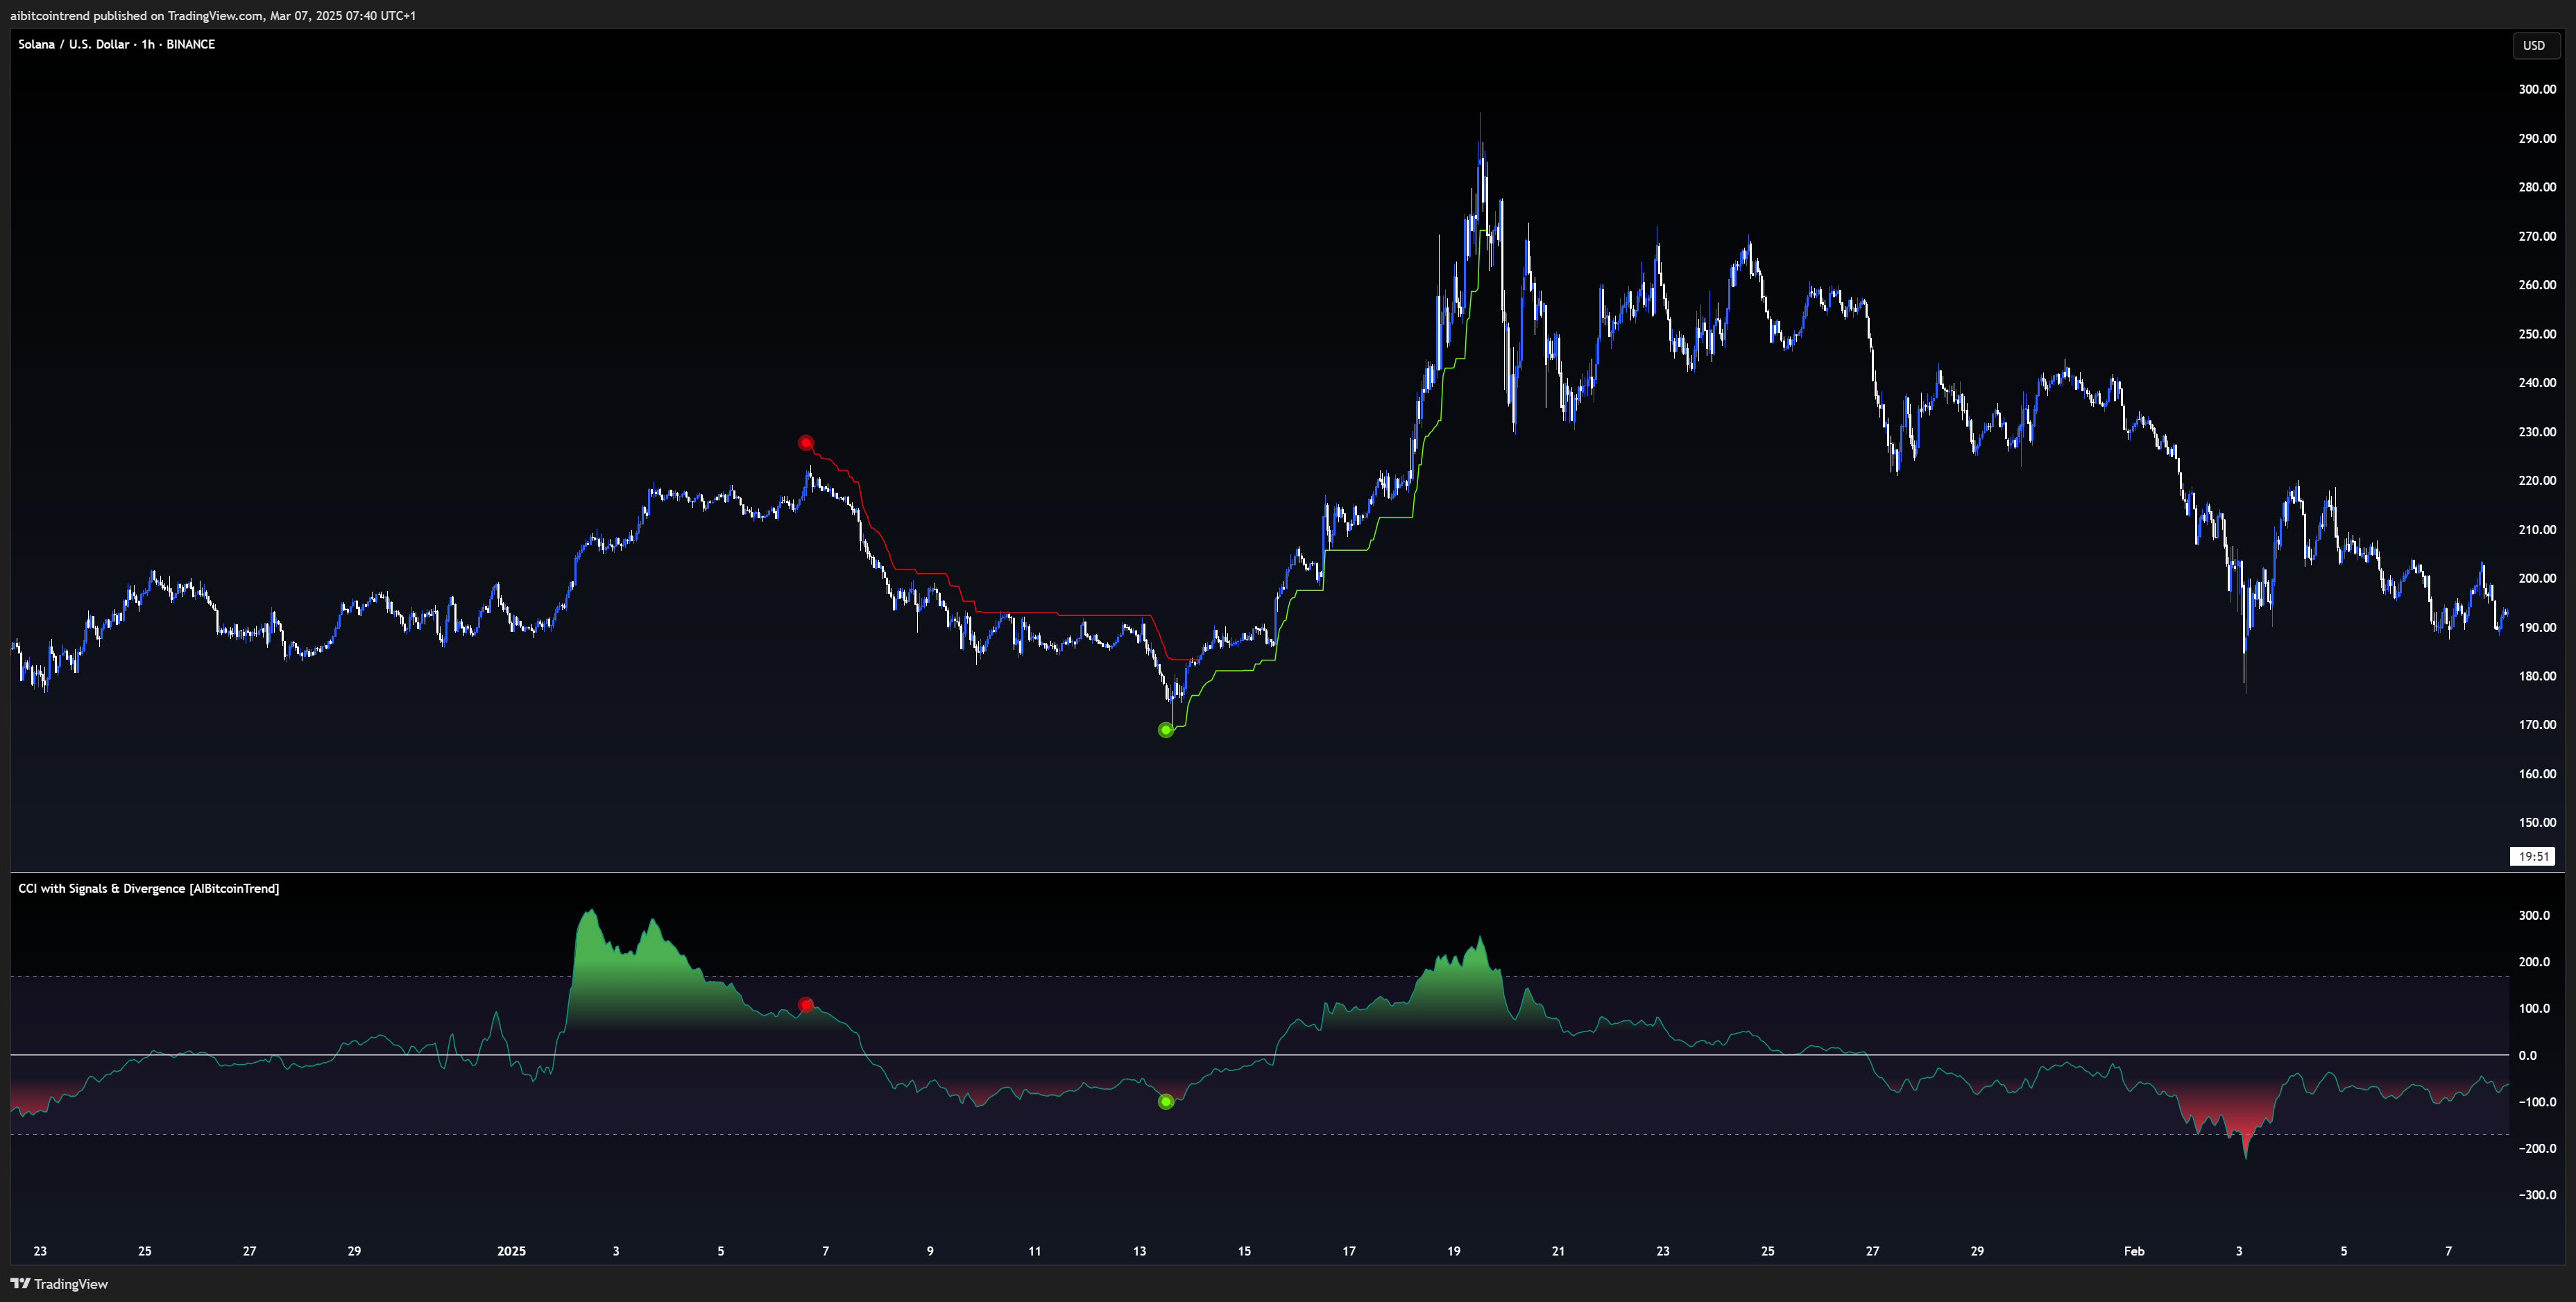
Task: Click the 180.00 price axis label
Action: tap(2537, 676)
